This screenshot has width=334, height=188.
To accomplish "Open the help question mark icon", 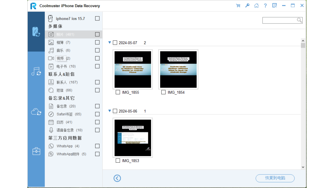I will tap(265, 5).
